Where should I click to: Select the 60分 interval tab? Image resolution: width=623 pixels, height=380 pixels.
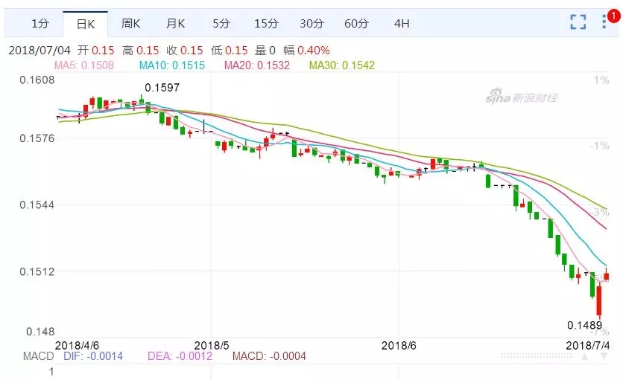[x=356, y=24]
